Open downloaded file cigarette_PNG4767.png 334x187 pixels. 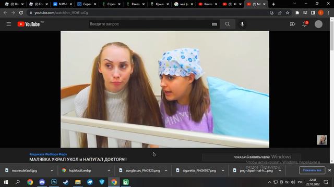[x=199, y=170]
